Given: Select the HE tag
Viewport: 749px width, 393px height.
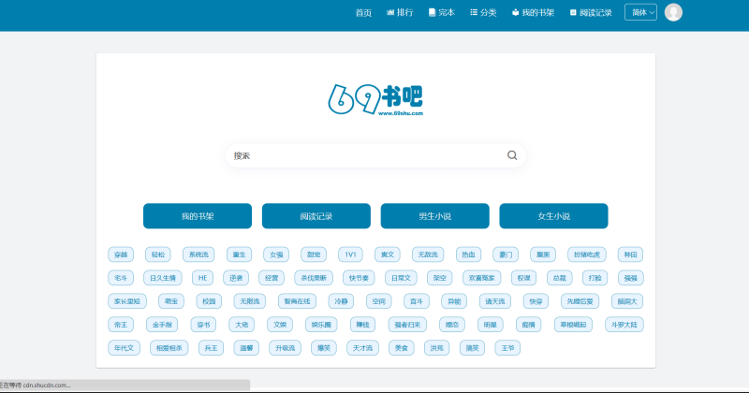Looking at the screenshot, I should pos(202,278).
